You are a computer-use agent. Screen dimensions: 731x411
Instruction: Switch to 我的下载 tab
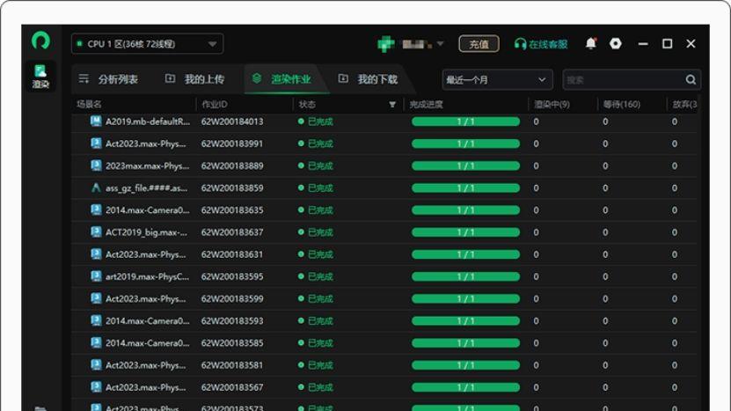pos(369,79)
